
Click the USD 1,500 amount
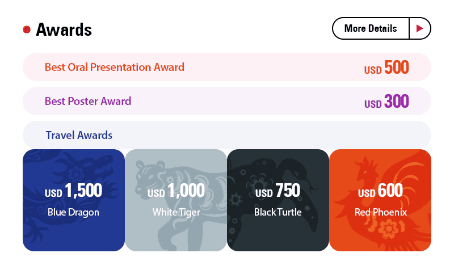74,191
